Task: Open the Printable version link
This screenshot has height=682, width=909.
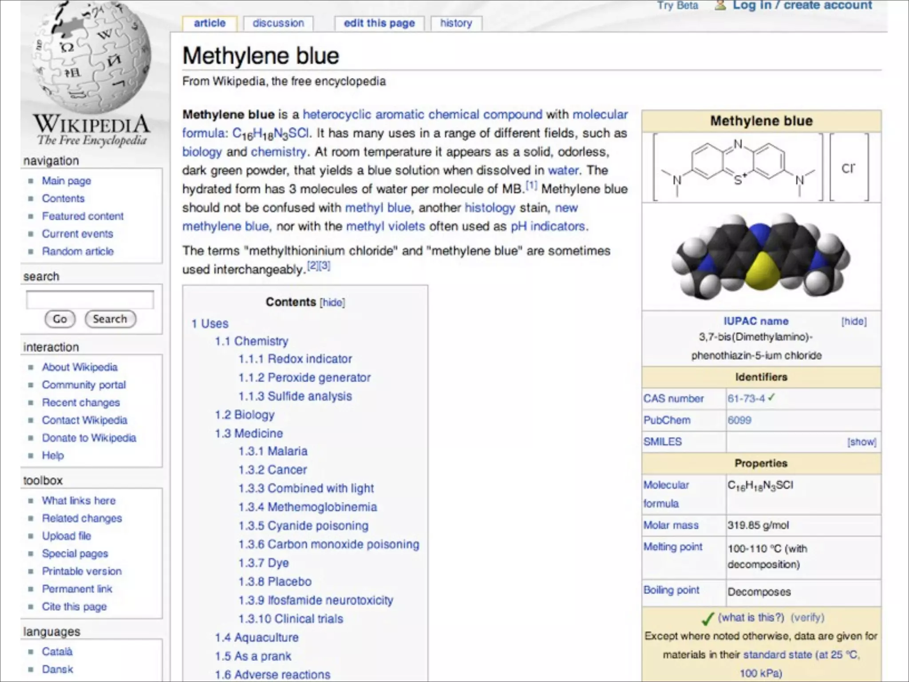Action: pos(82,571)
